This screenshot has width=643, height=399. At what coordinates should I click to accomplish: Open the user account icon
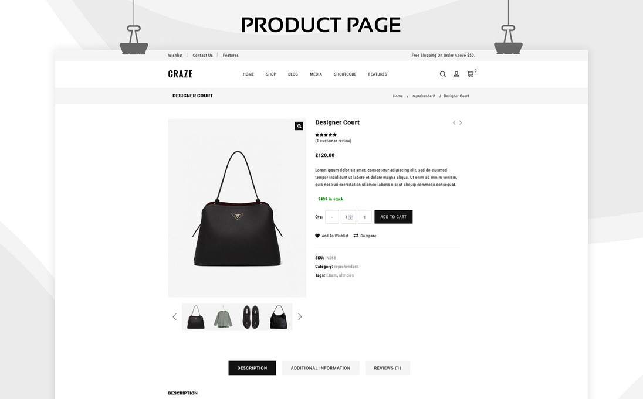tap(456, 74)
